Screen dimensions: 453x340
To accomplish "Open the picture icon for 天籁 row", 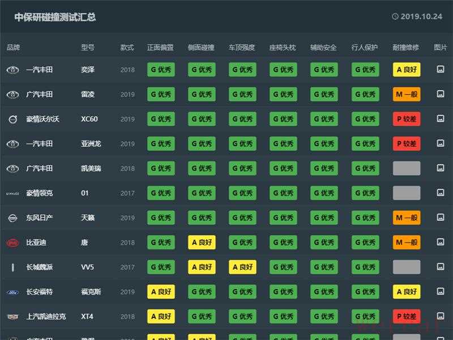I will (x=441, y=218).
